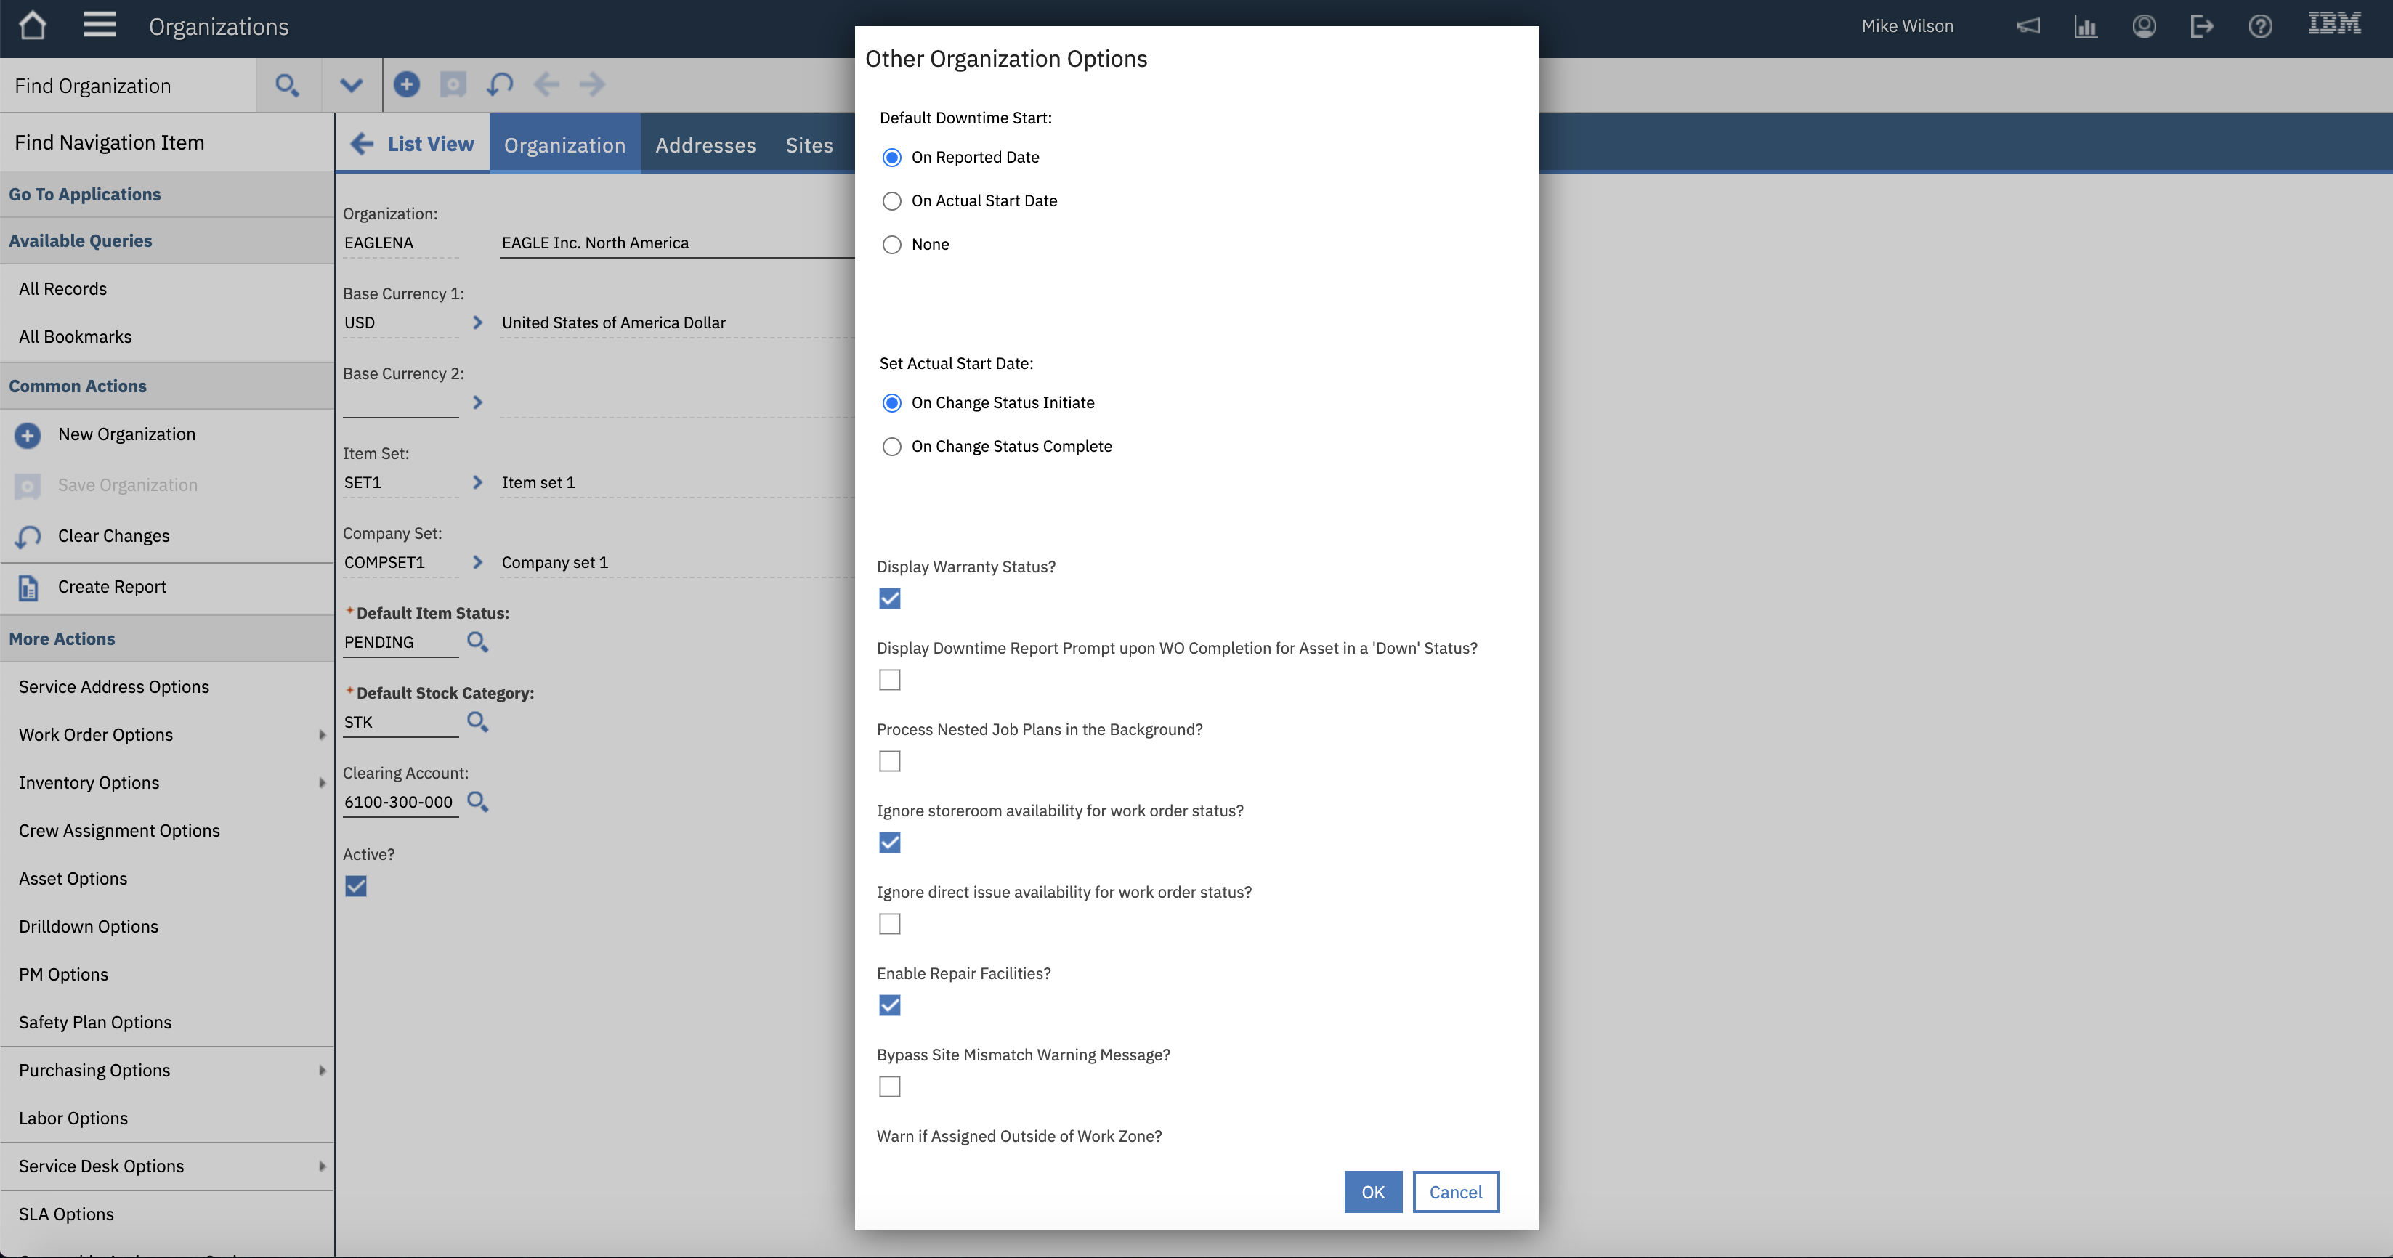
Task: Expand the Purchasing Options submenu
Action: point(323,1071)
